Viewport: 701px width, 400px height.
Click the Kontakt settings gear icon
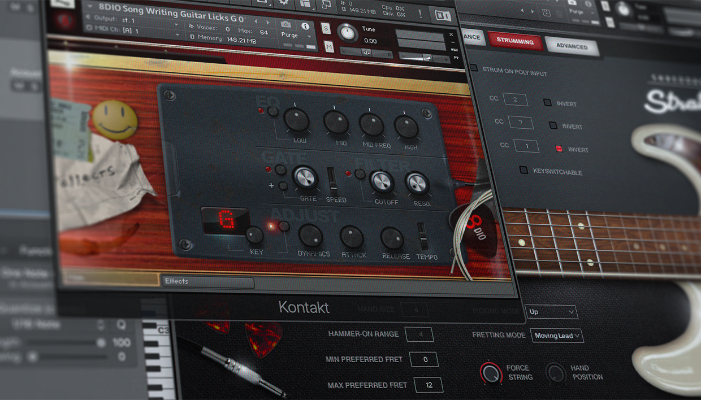tap(284, 2)
